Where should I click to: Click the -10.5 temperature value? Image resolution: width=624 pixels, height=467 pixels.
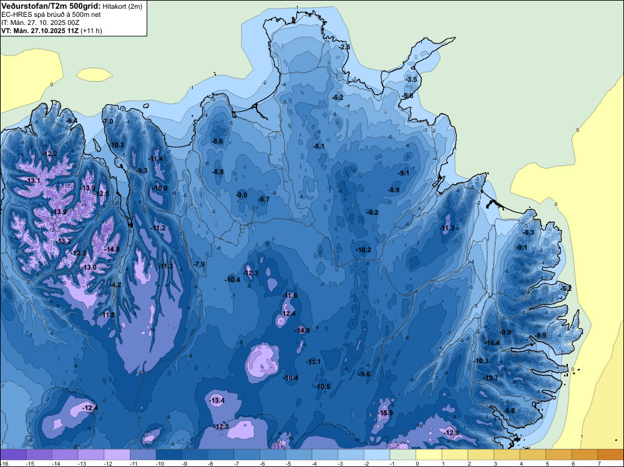(x=323, y=386)
